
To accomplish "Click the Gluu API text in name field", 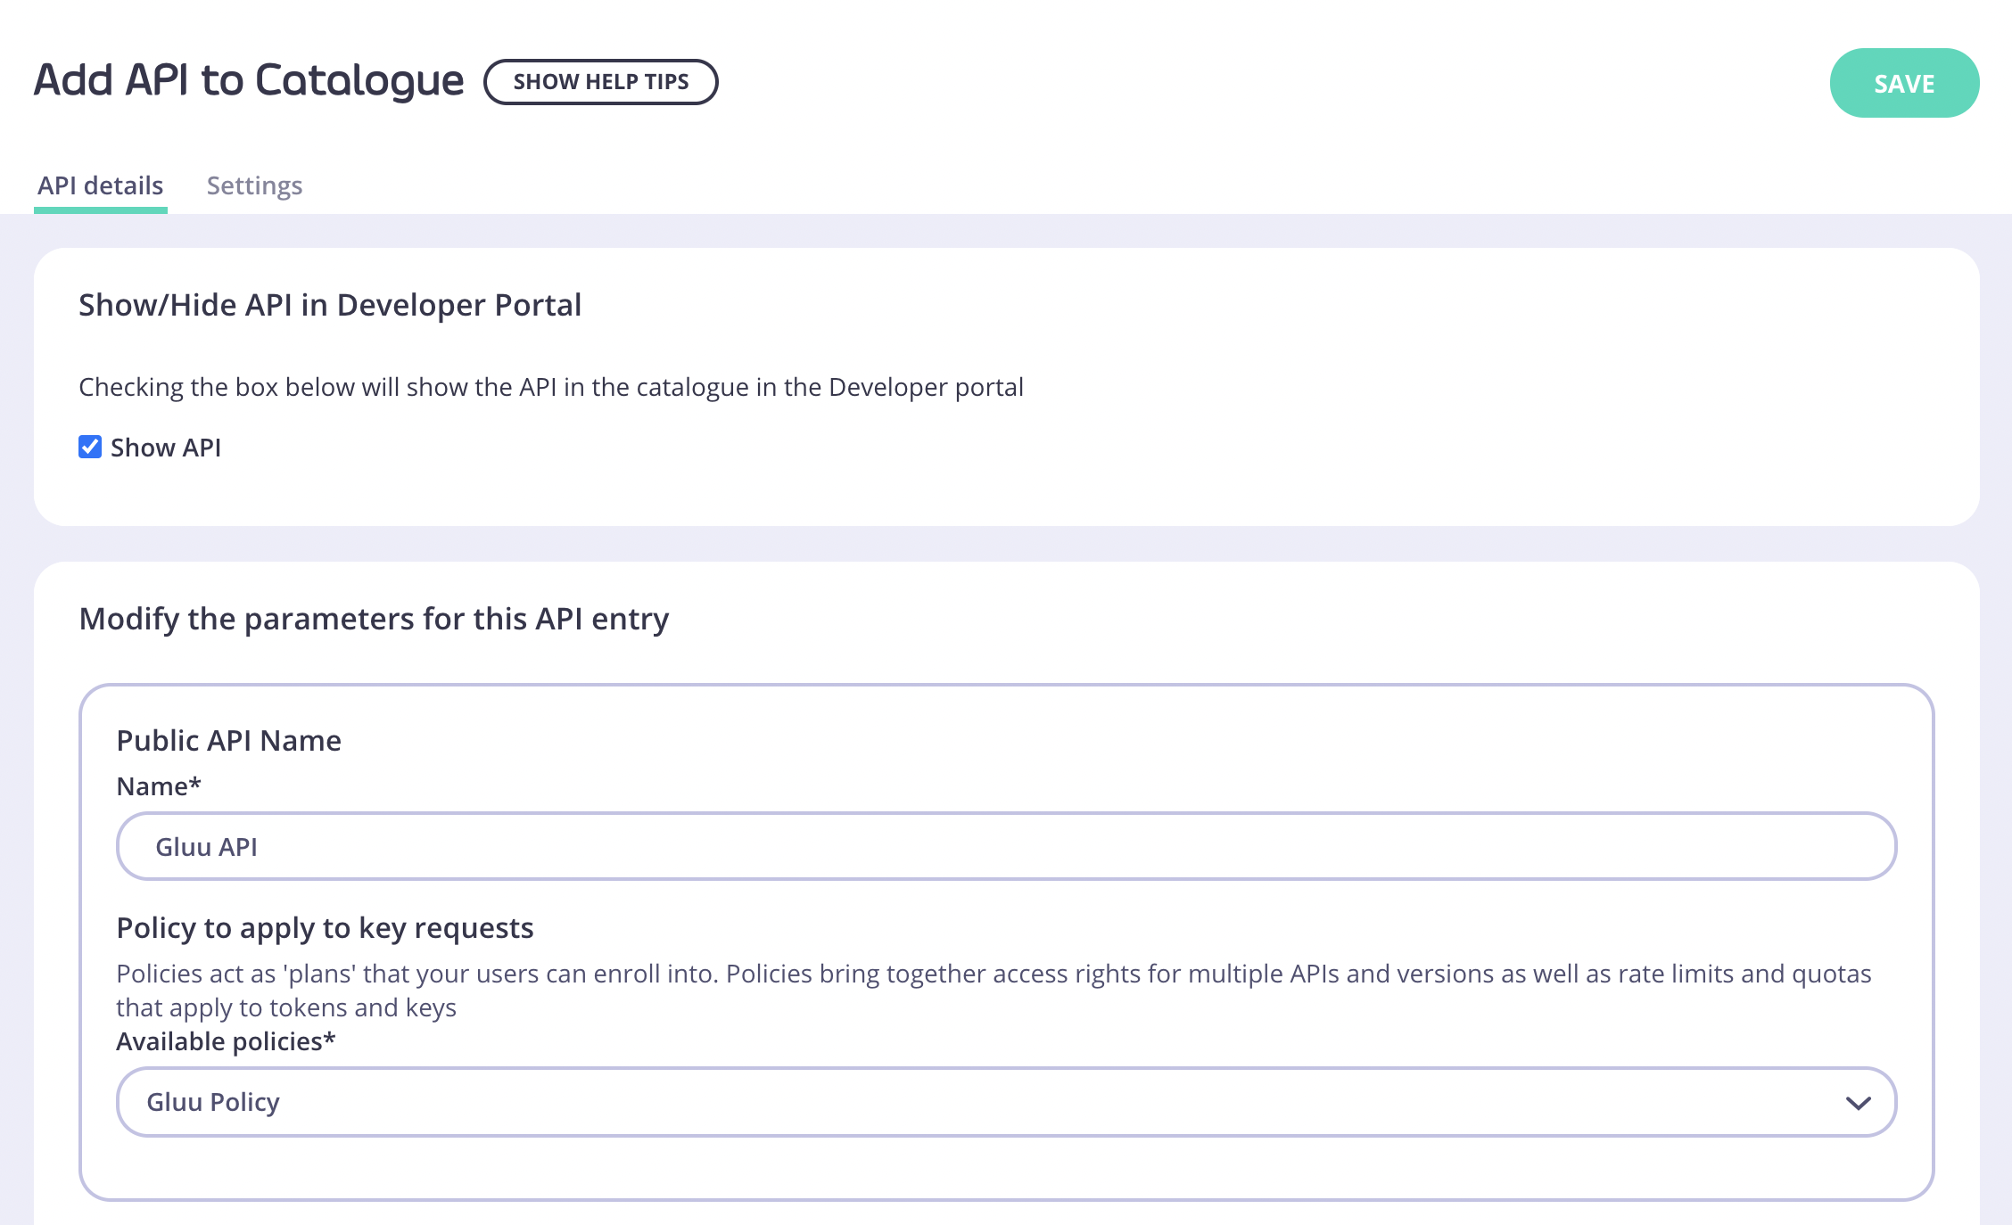I will (206, 847).
